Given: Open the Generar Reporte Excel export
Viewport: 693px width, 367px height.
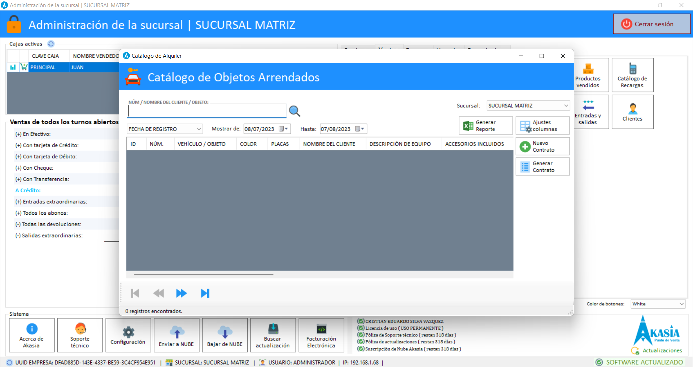Looking at the screenshot, I should point(485,126).
